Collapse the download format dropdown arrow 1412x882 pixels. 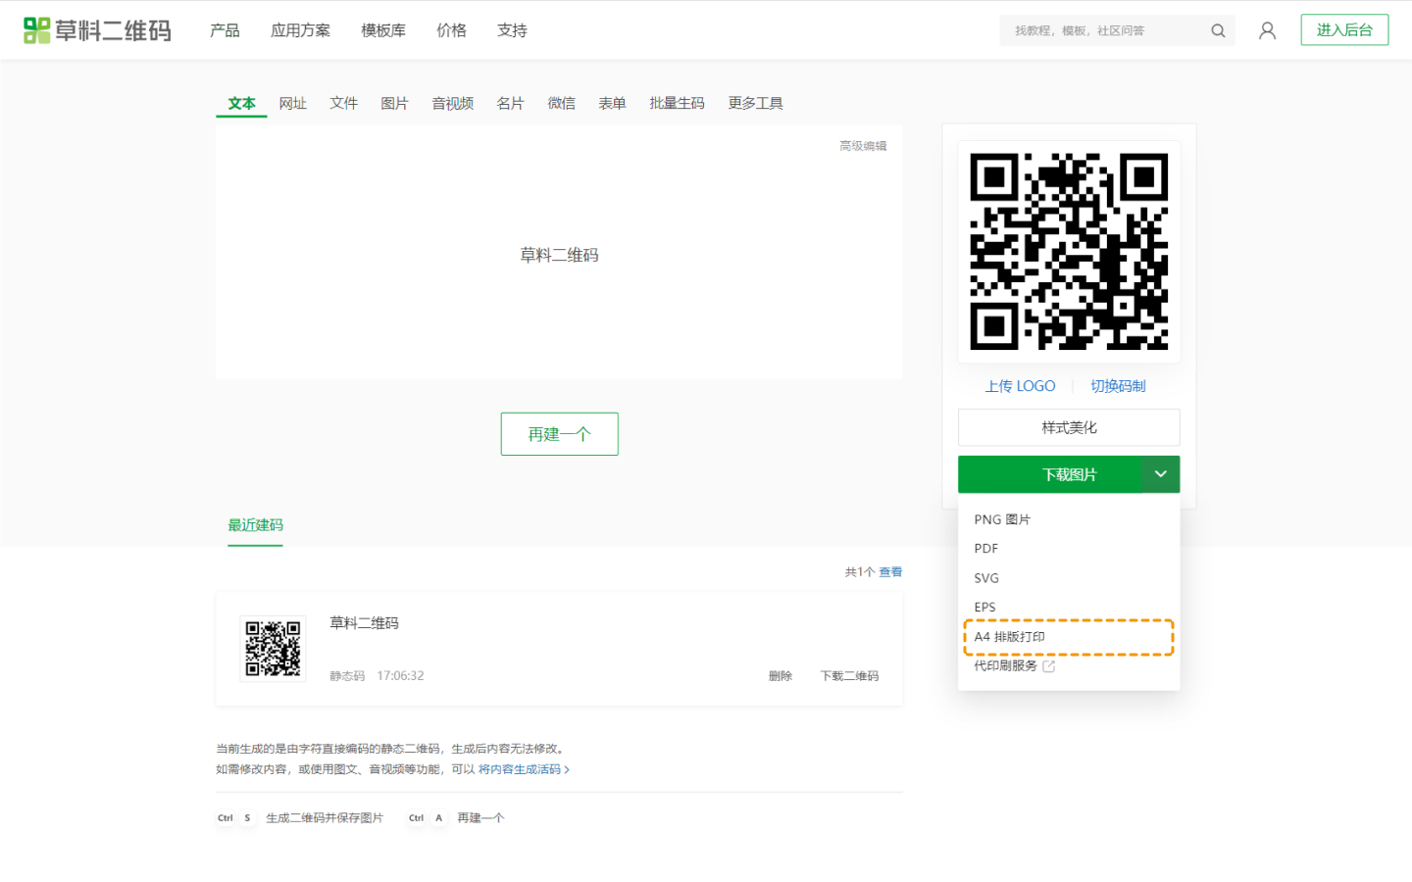(1160, 474)
